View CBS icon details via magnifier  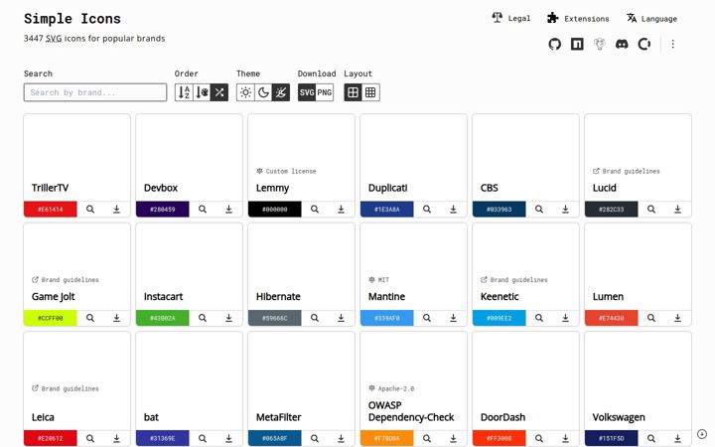tap(539, 210)
